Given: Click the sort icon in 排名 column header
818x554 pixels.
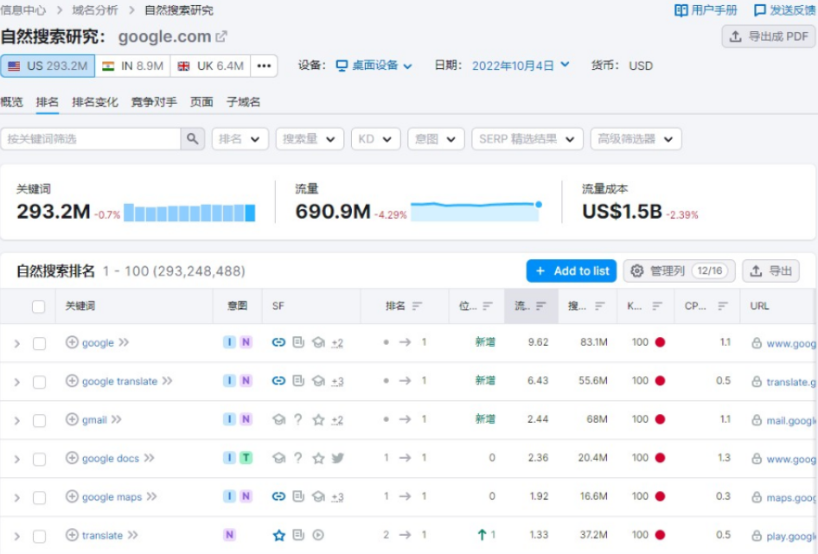Looking at the screenshot, I should (x=418, y=306).
